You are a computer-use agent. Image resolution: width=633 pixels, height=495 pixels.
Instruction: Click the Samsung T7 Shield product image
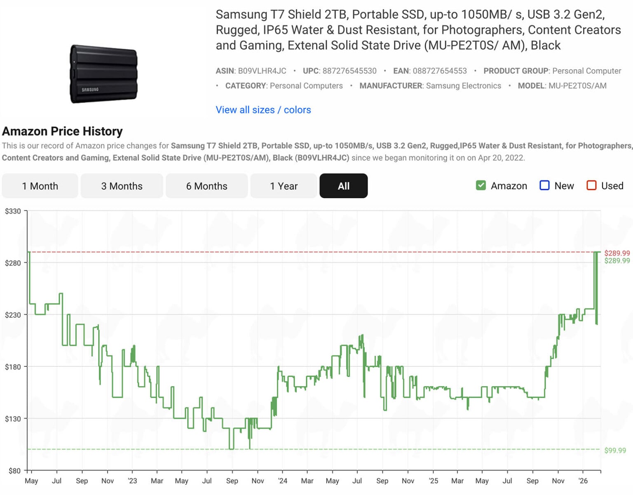103,74
